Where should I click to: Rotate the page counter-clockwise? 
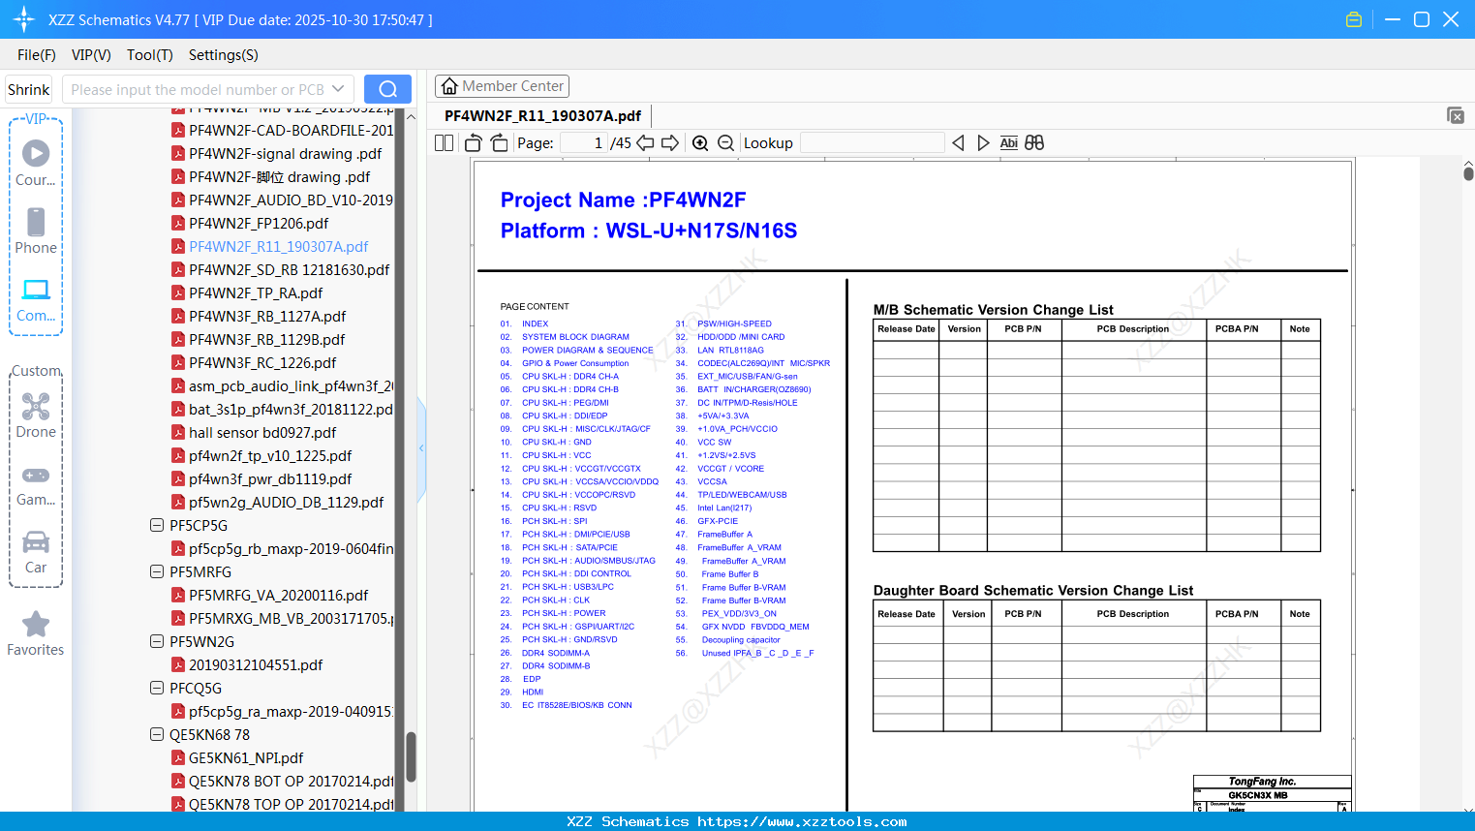[474, 143]
